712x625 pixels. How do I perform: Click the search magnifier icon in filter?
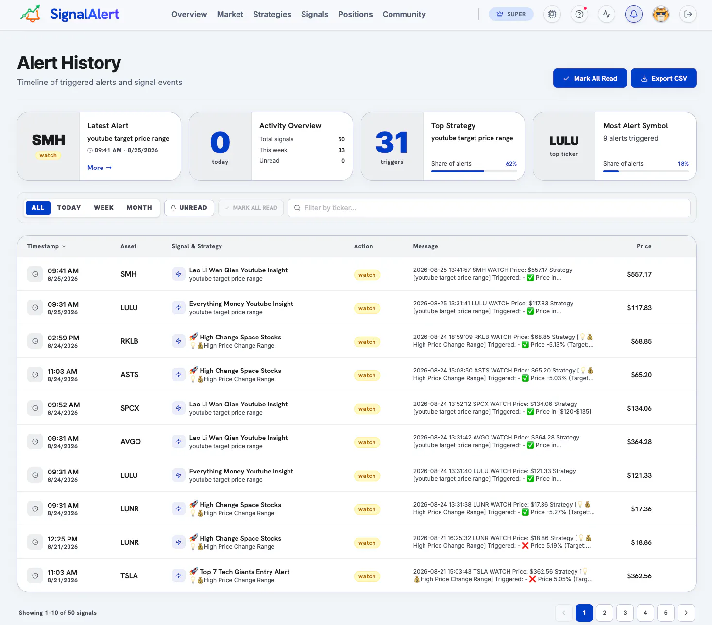pos(297,208)
